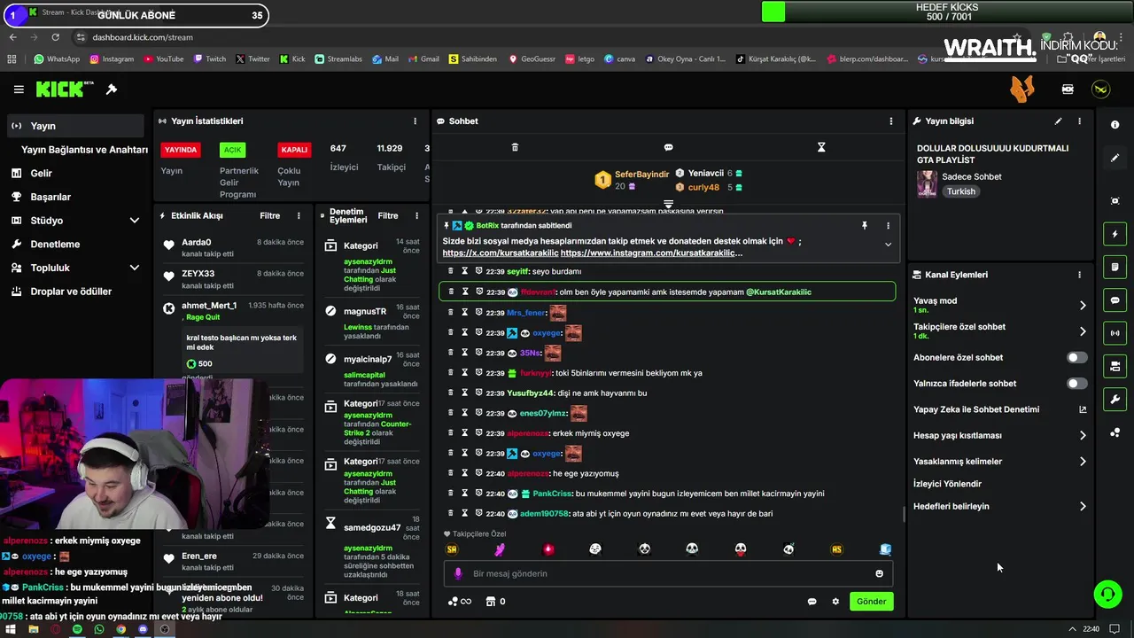Click the info icon in right sidebar
1134x638 pixels.
(x=1115, y=125)
